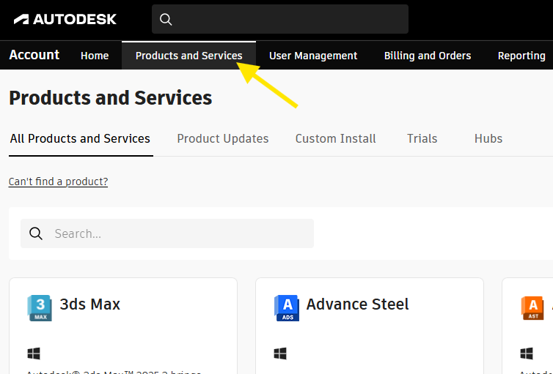Click the Autodesk logo
Screen dimensions: 553x374
(65, 19)
